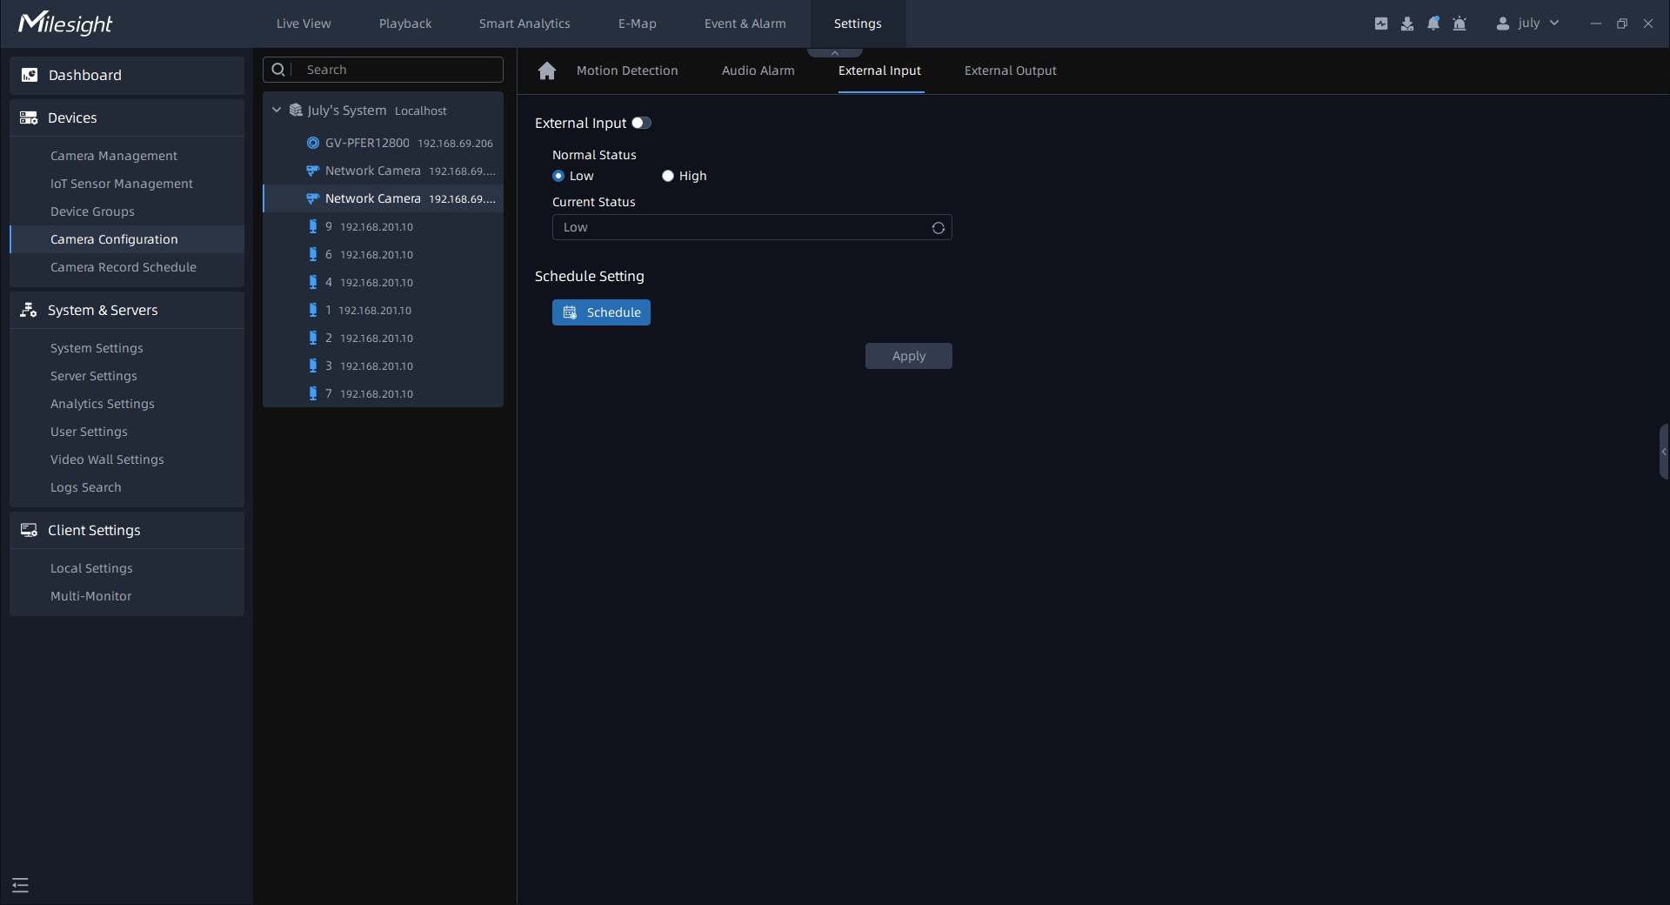Open the notifications bell
Viewport: 1670px width, 905px height.
point(1433,23)
